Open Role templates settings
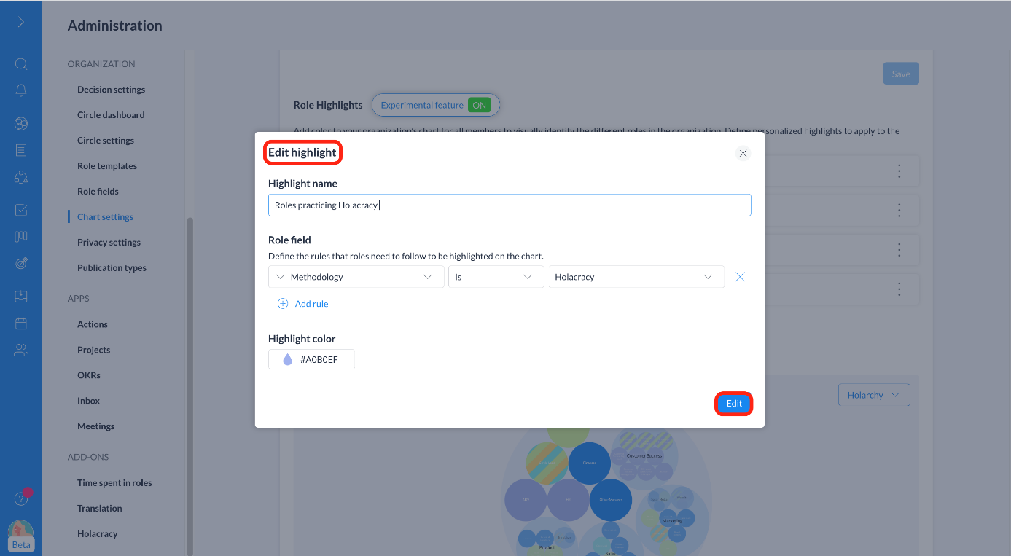The image size is (1011, 556). (107, 166)
